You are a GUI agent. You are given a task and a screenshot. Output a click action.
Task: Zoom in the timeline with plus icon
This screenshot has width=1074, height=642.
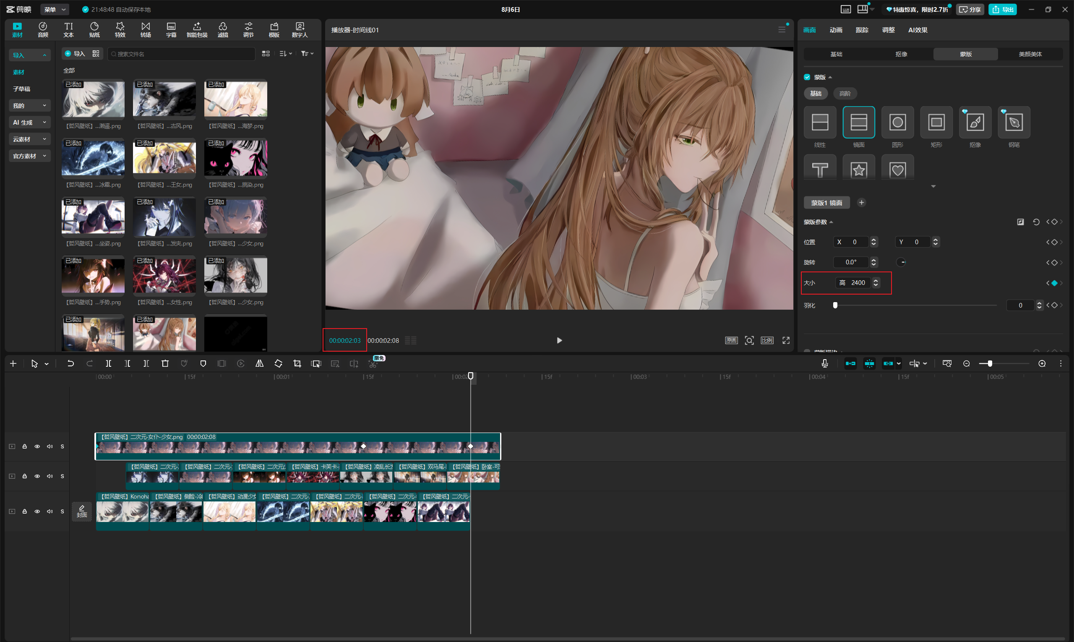1042,364
